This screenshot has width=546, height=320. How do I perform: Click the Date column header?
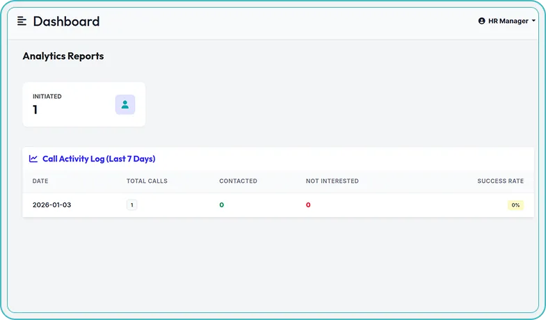40,181
